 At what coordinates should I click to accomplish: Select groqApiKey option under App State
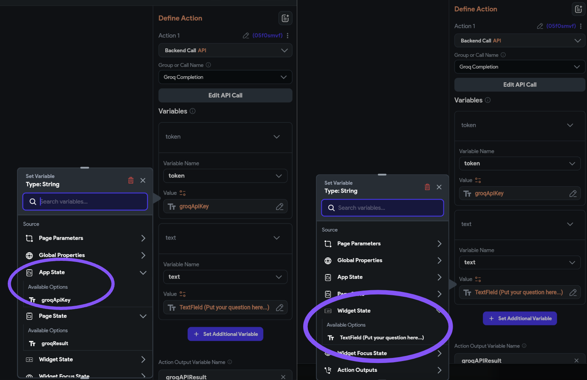(56, 300)
